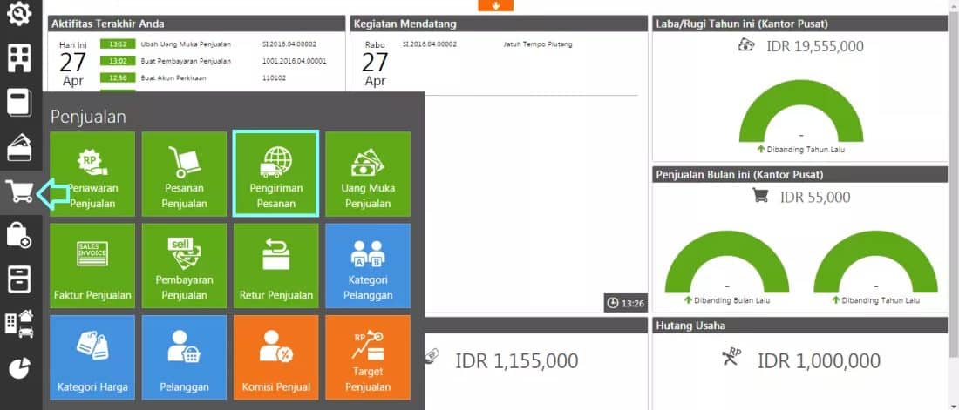Click document number 1001.2016.04.00001

[x=294, y=61]
